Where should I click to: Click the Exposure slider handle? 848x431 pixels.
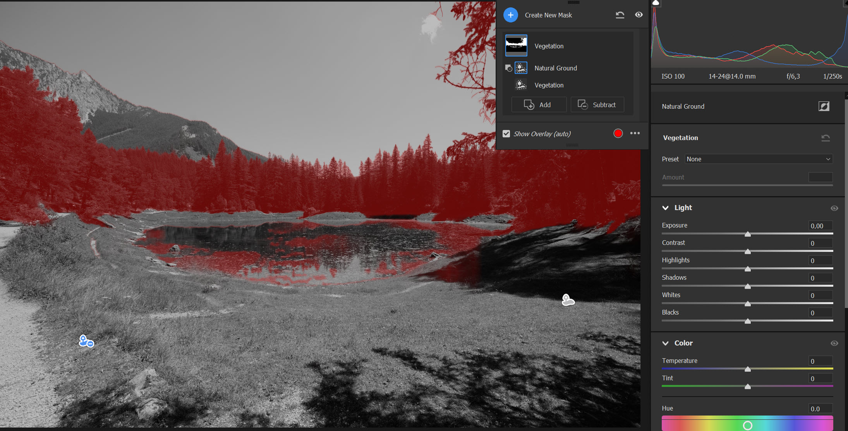tap(747, 234)
